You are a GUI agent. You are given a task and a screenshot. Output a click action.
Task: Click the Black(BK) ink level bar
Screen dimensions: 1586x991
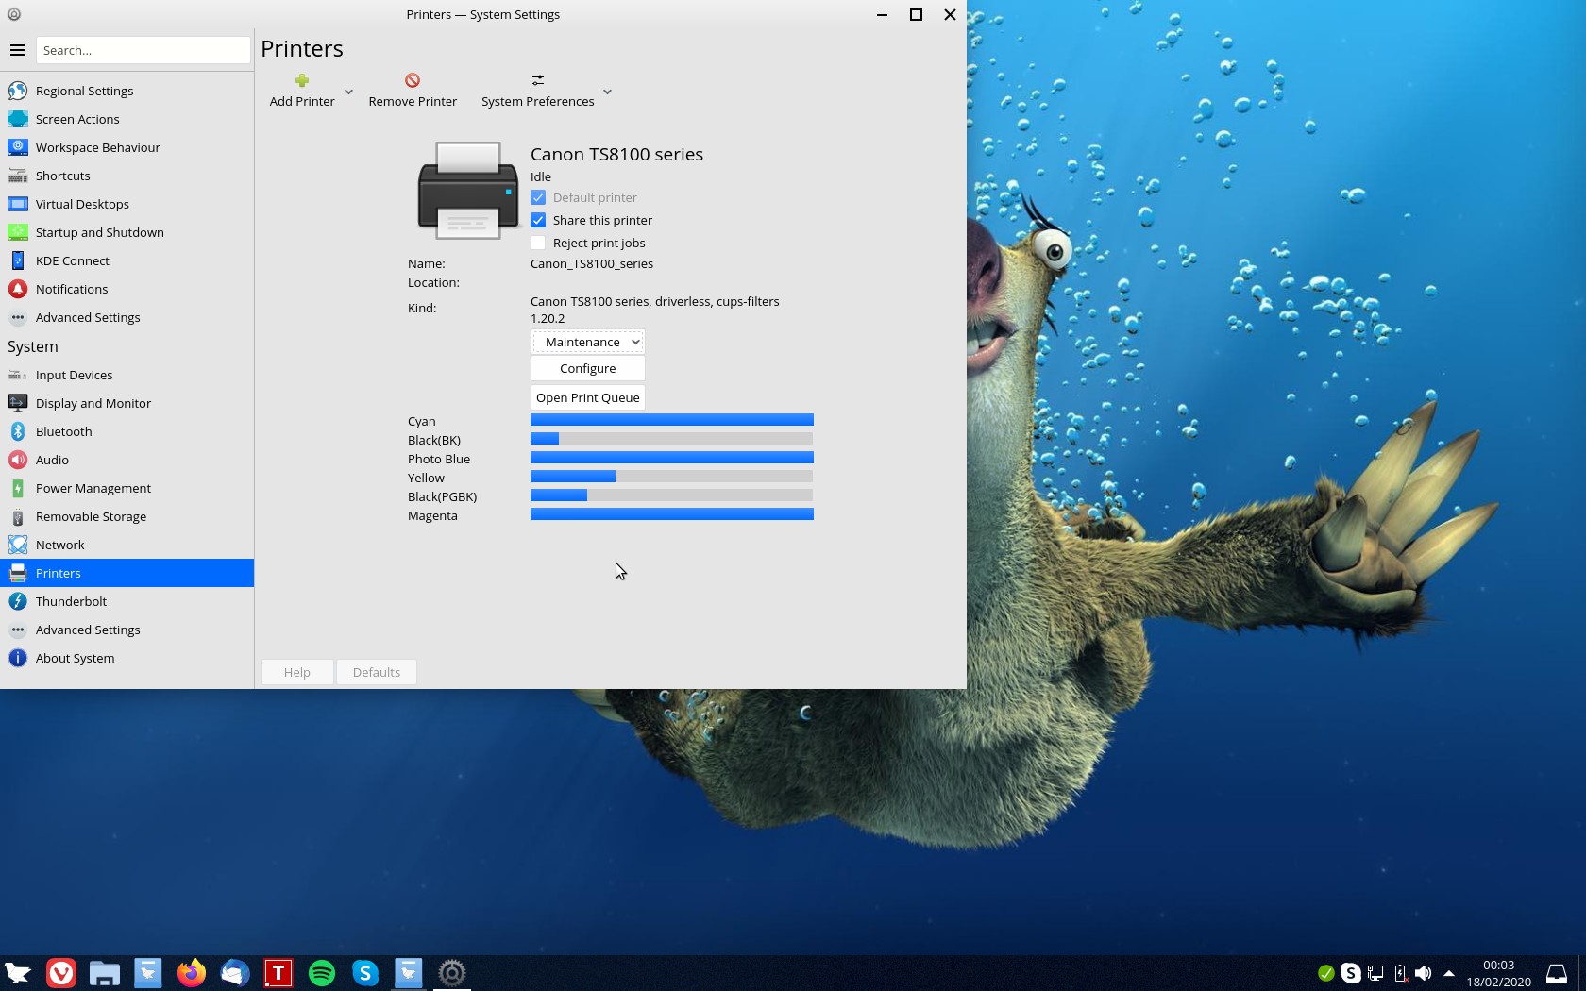671,439
